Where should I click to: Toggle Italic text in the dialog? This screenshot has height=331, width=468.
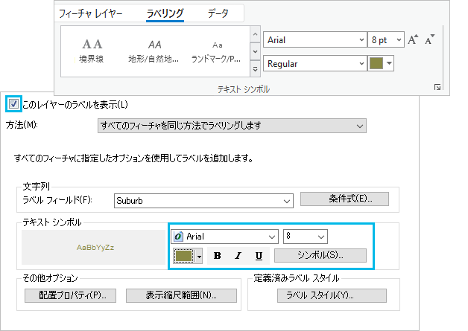coord(238,255)
